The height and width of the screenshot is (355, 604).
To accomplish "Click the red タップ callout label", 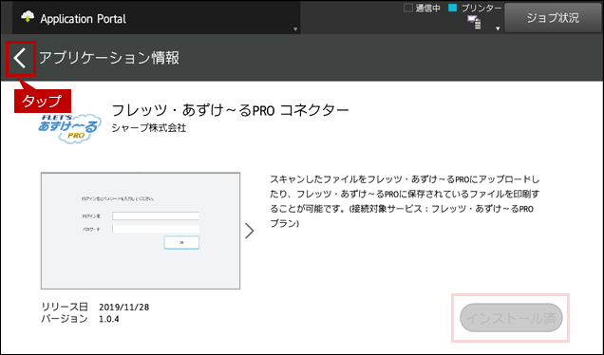I will coord(43,101).
